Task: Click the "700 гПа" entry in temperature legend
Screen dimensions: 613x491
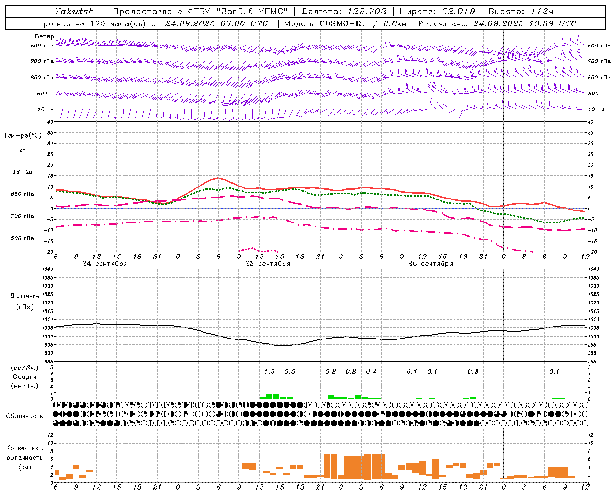Action: 23,216
